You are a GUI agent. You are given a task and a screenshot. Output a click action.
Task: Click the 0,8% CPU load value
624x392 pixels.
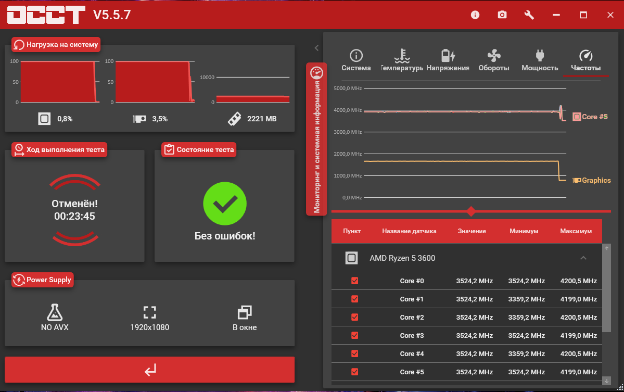[65, 119]
